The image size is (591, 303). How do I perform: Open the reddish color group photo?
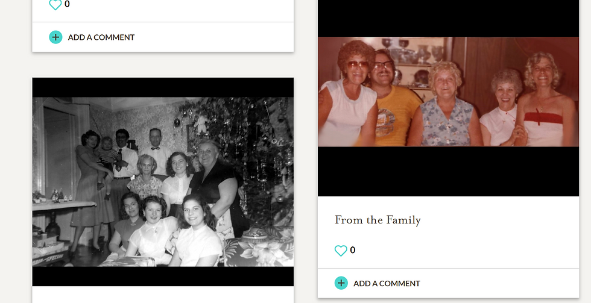[448, 92]
